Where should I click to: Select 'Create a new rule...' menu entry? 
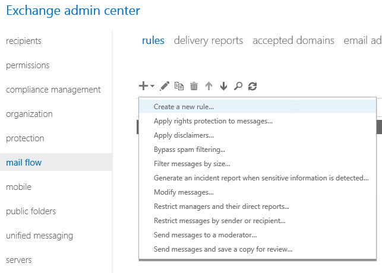184,107
